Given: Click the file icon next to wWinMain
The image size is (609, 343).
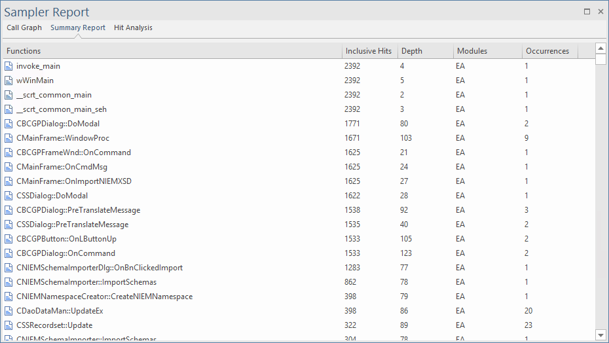Looking at the screenshot, I should (x=9, y=81).
